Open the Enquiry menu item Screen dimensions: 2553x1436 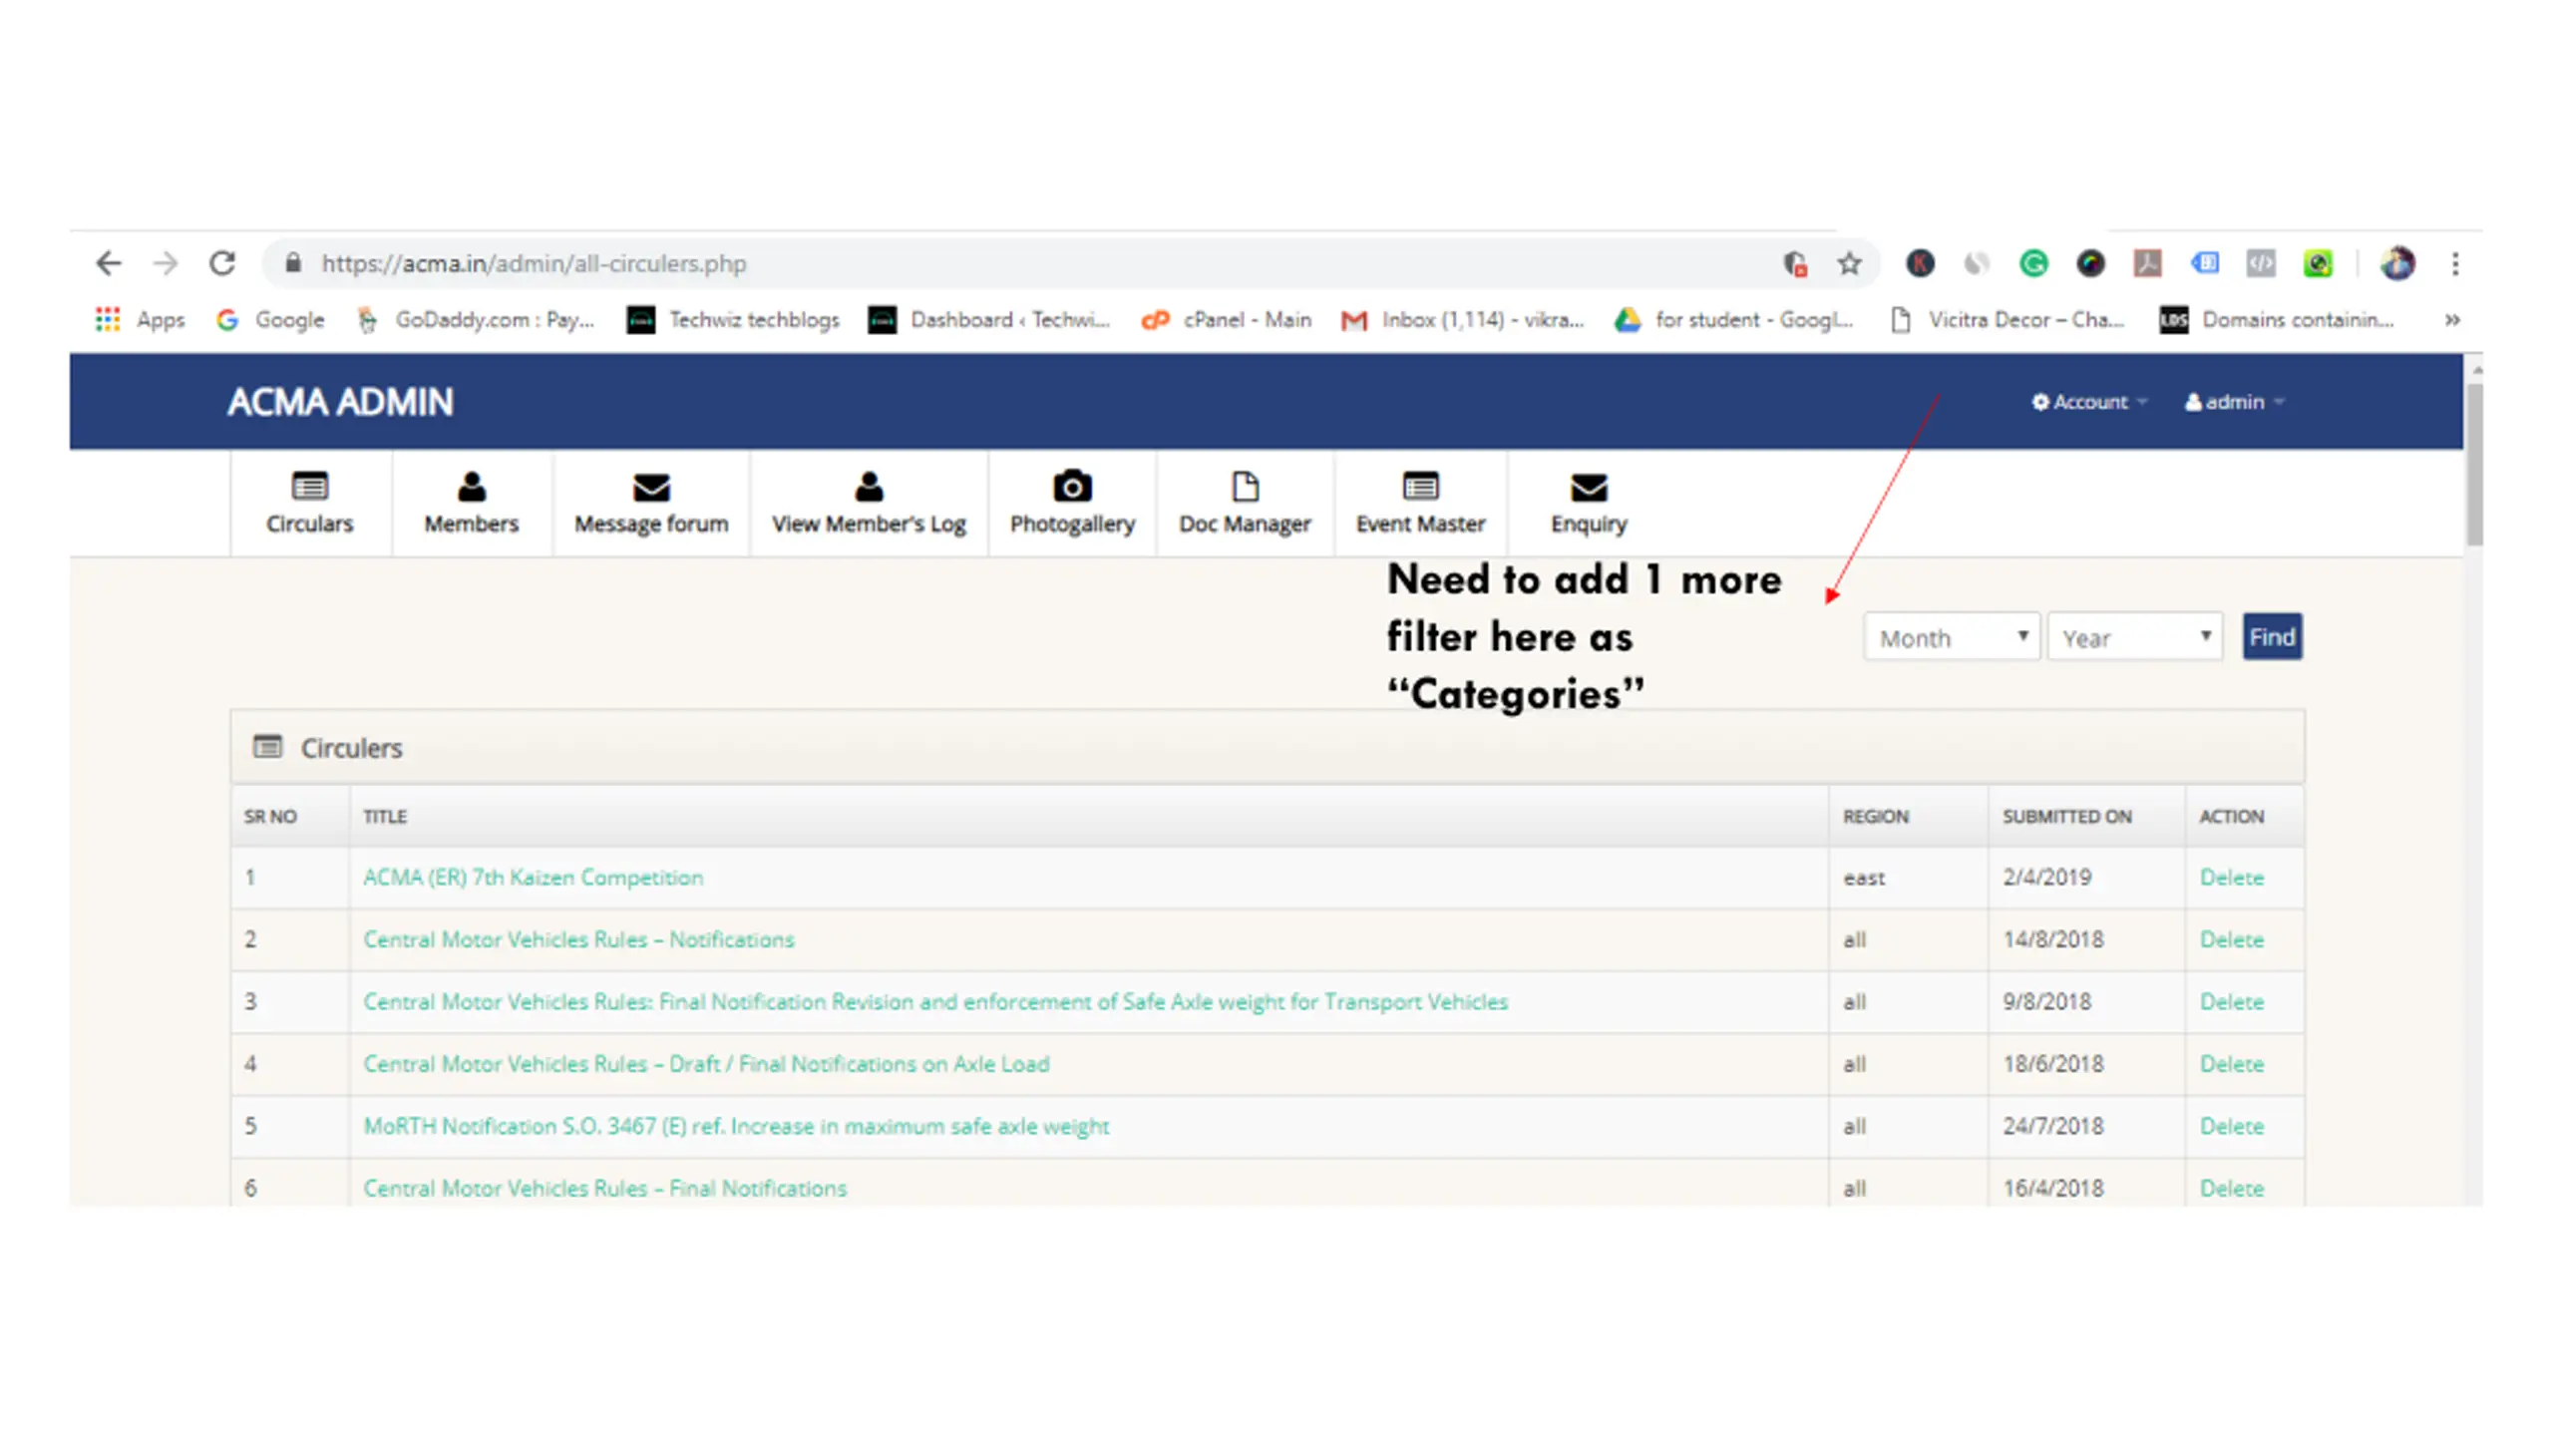pos(1589,504)
